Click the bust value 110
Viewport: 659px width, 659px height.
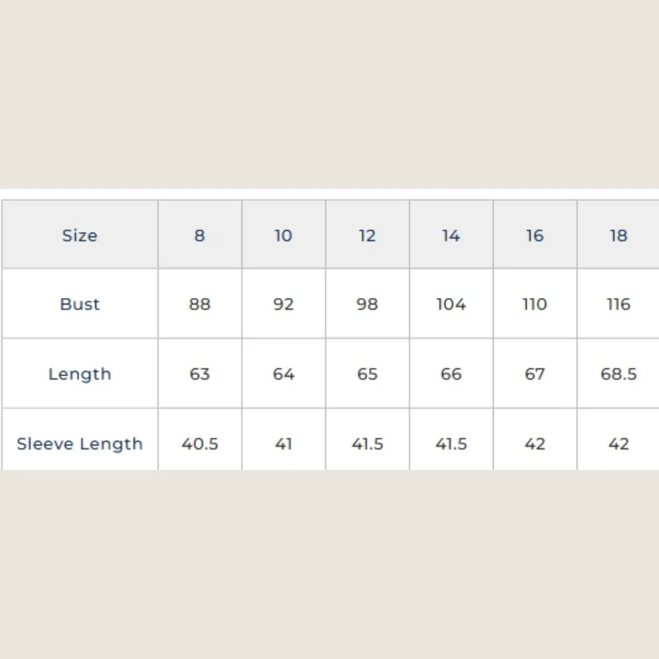click(x=535, y=303)
